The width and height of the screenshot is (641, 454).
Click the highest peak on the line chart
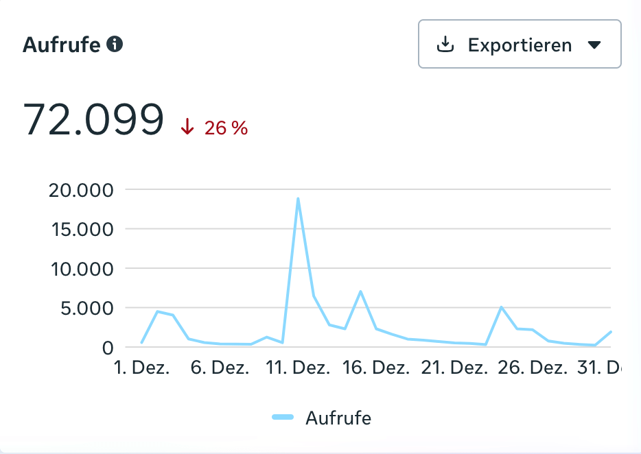(x=298, y=198)
